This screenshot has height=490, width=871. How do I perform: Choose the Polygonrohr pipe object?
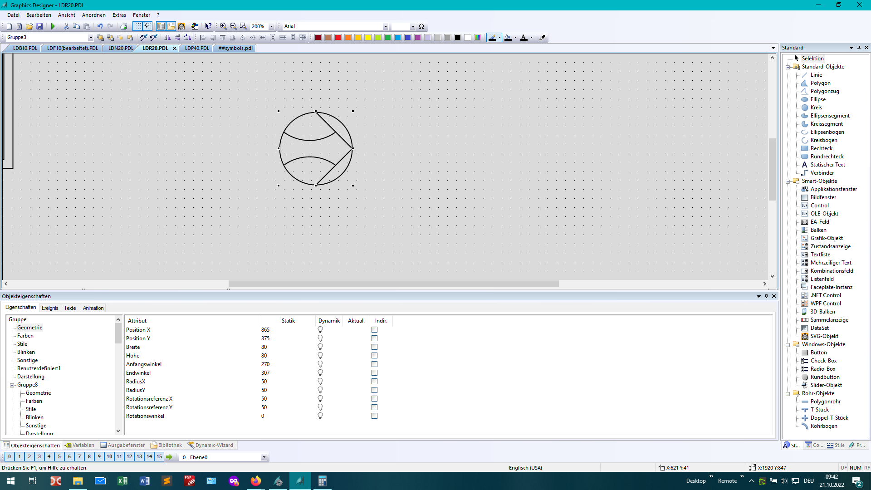[825, 402]
